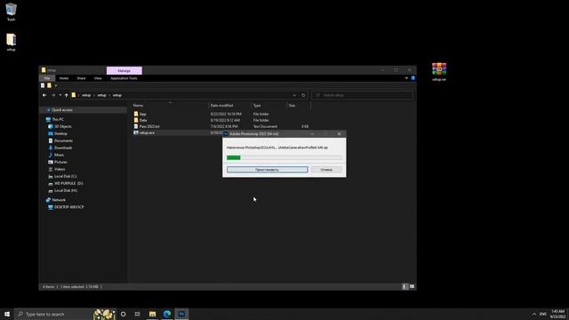This screenshot has height=320, width=569.
Task: Click the Pause button in installer dialog
Action: tap(267, 170)
